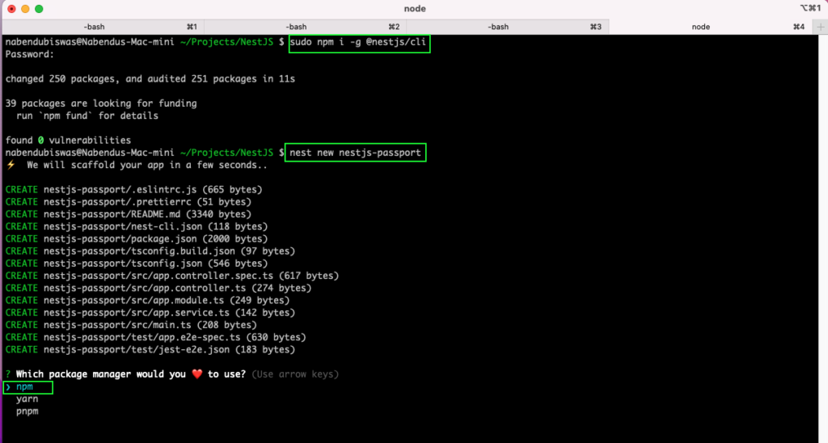Click the app.controller.ts (274 bytes) line

pyautogui.click(x=158, y=289)
